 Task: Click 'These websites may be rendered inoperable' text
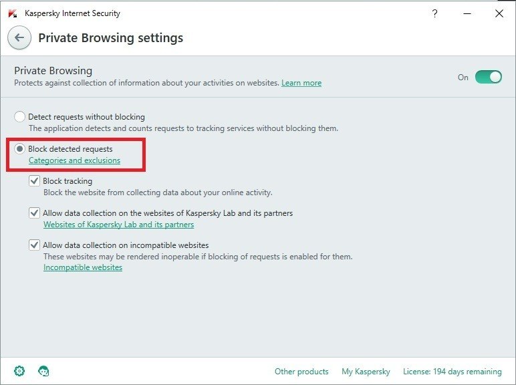(198, 257)
